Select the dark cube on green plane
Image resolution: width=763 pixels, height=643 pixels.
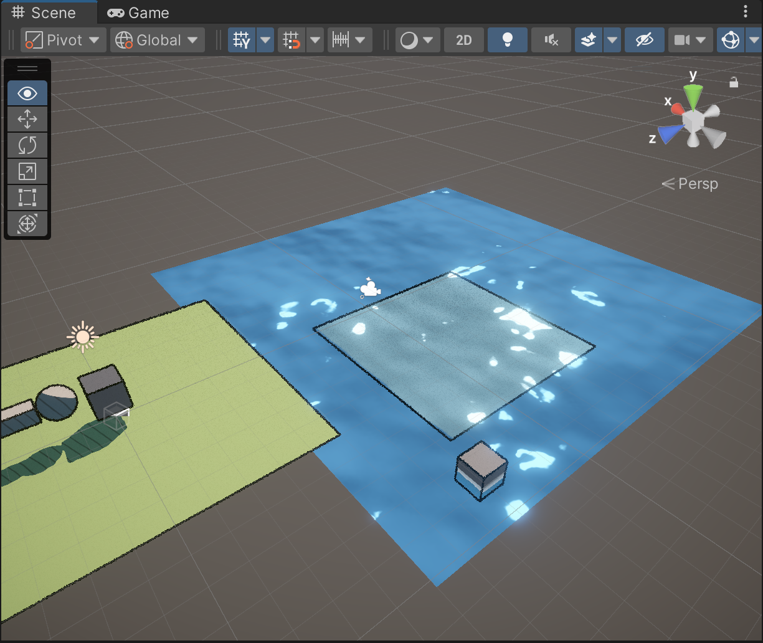pos(106,392)
